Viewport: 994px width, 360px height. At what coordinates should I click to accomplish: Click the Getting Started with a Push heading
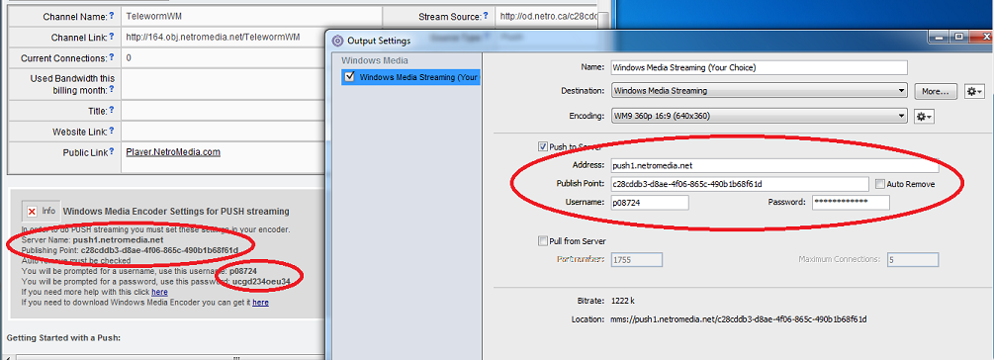63,338
